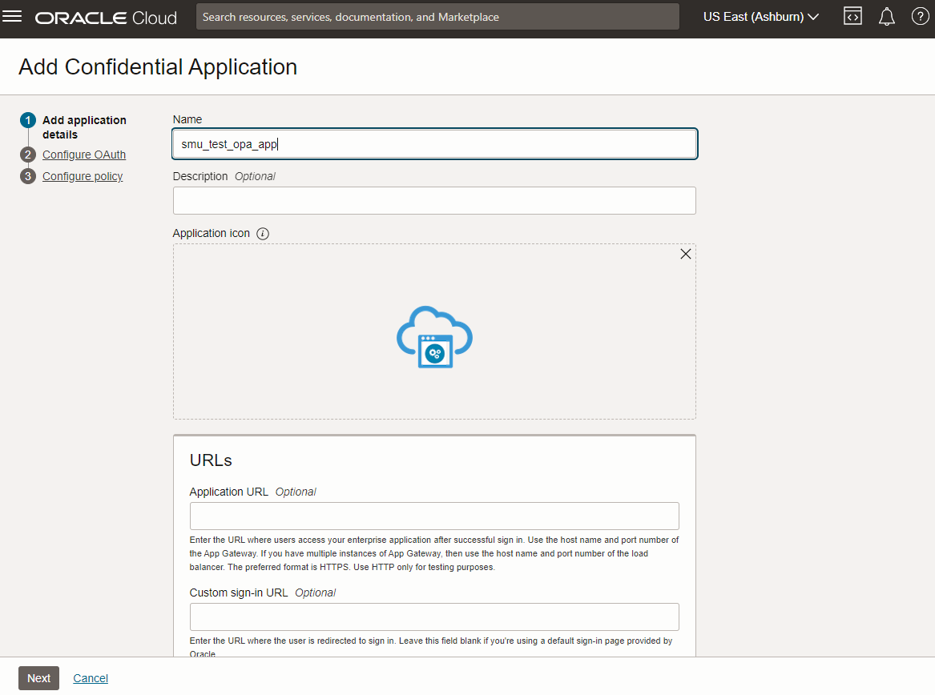The image size is (935, 695).
Task: Click the cloud application icon image
Action: (434, 337)
